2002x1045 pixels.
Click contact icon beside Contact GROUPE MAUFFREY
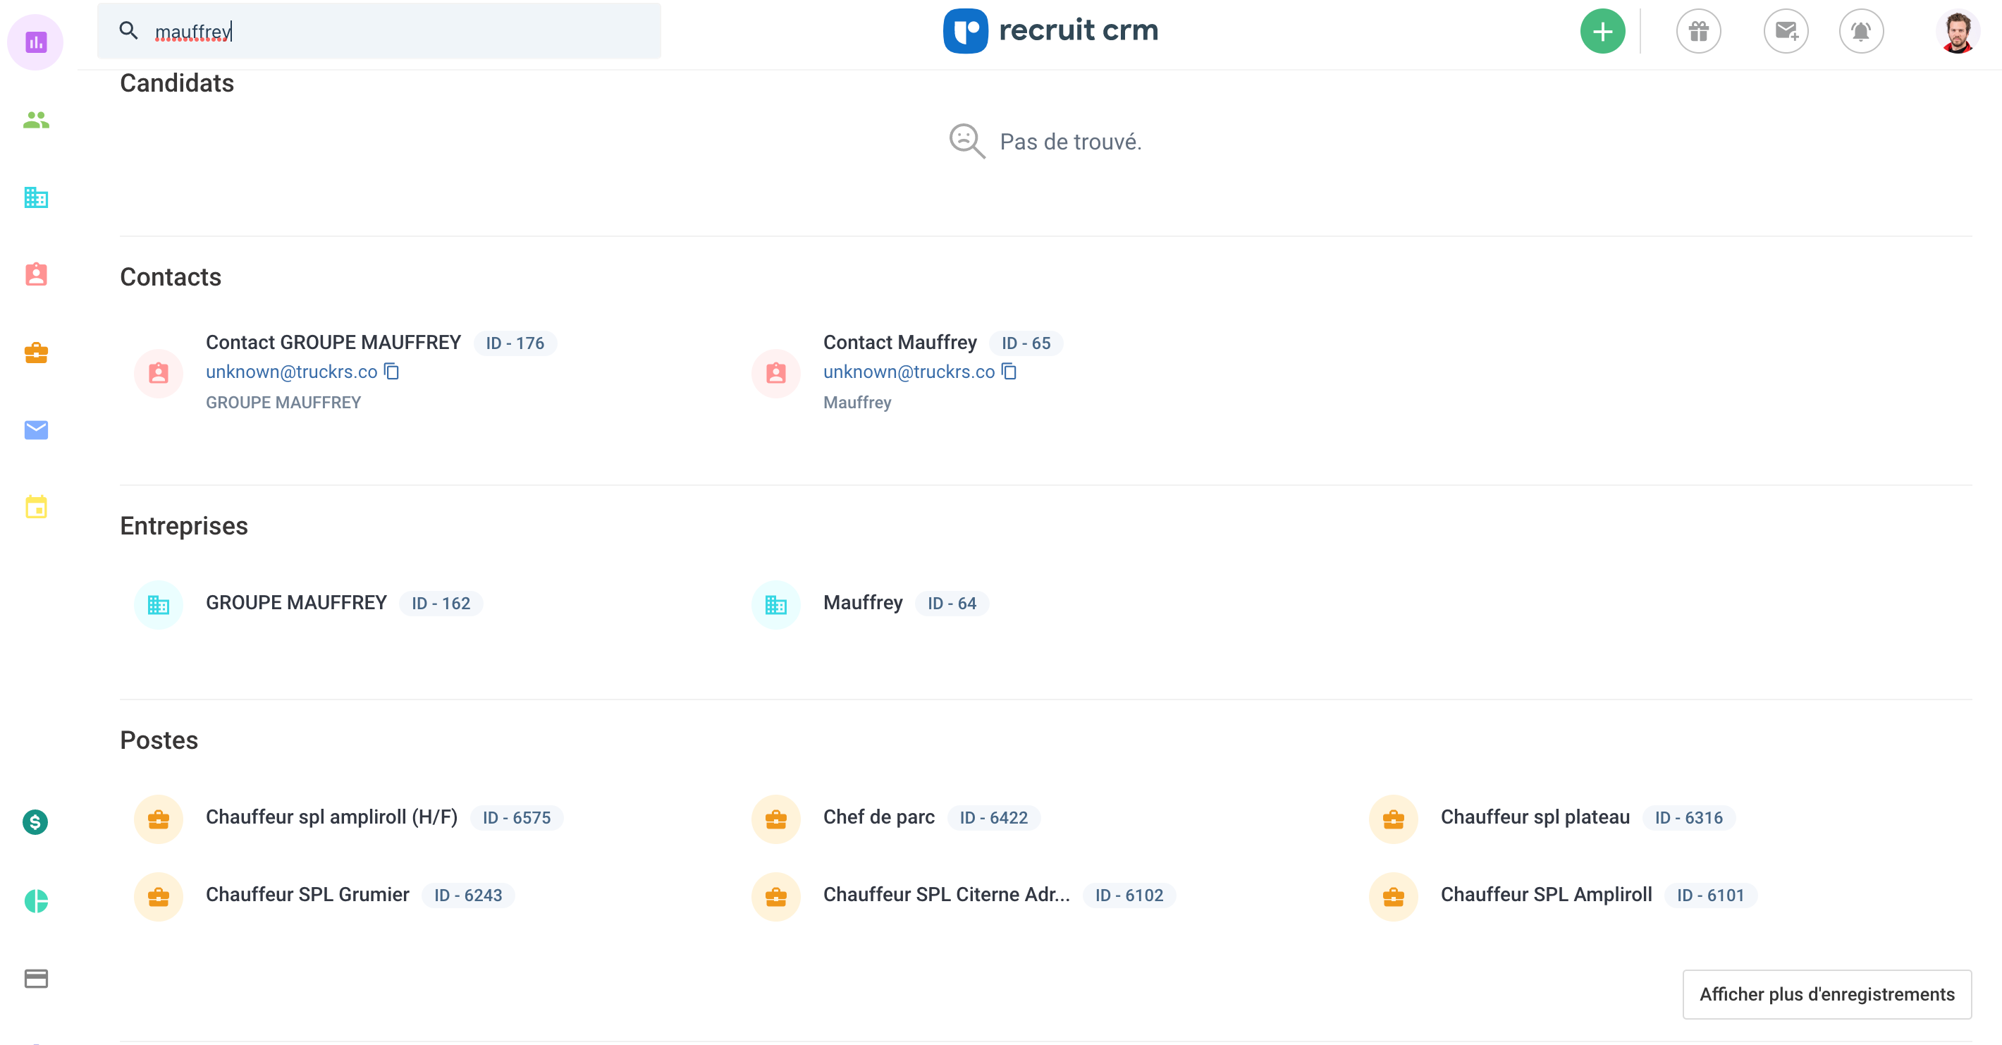click(x=159, y=373)
